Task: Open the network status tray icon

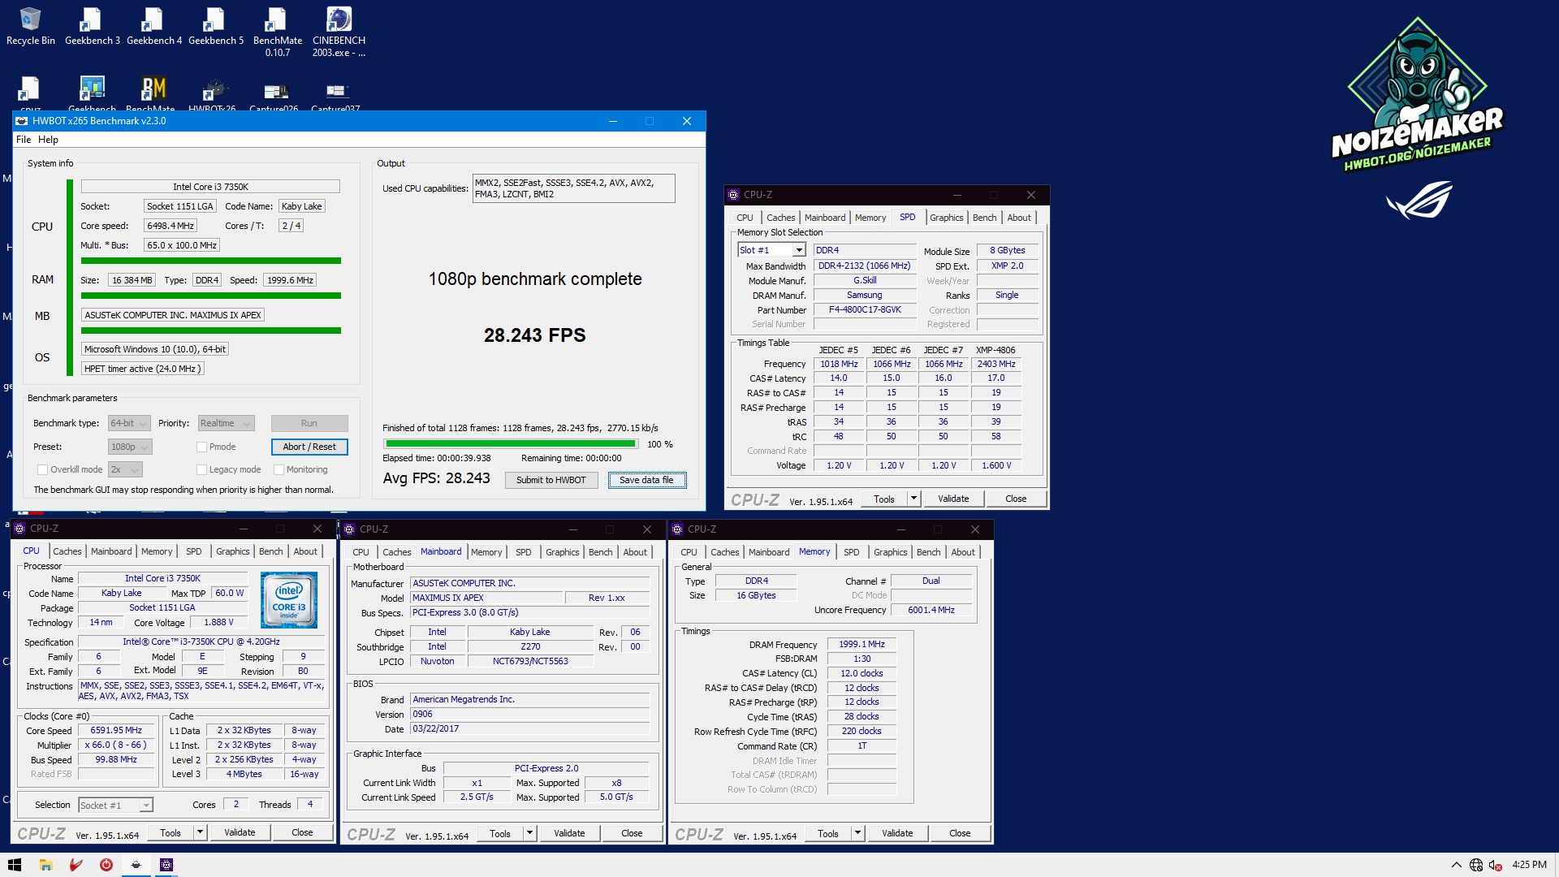Action: (1476, 865)
